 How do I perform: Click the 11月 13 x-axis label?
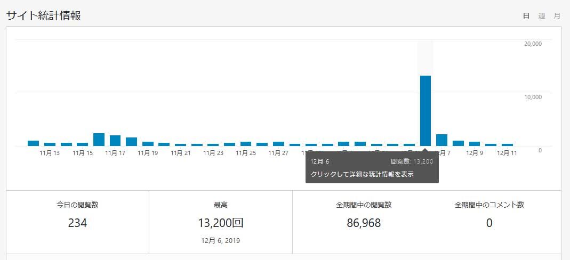(50, 153)
